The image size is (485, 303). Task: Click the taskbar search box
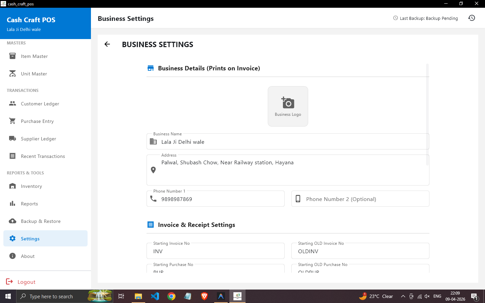click(65, 296)
